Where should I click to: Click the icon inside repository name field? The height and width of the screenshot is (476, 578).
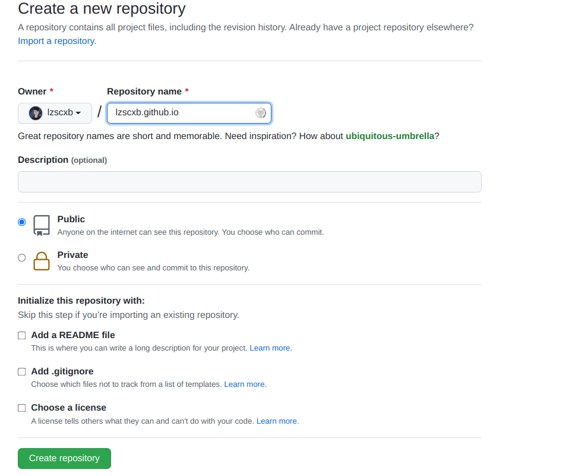click(x=260, y=113)
